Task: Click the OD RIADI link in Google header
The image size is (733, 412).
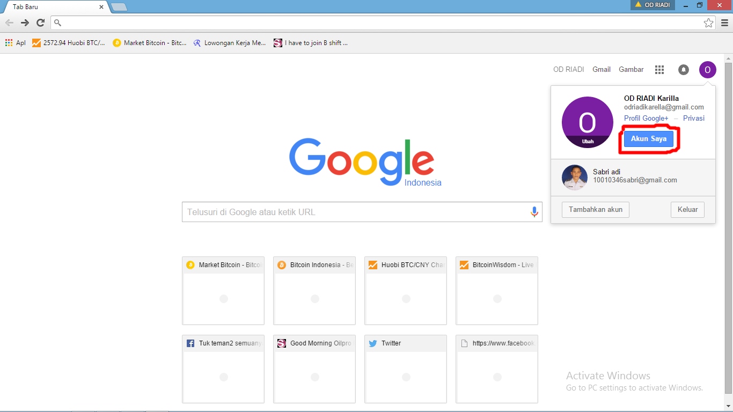Action: (568, 69)
